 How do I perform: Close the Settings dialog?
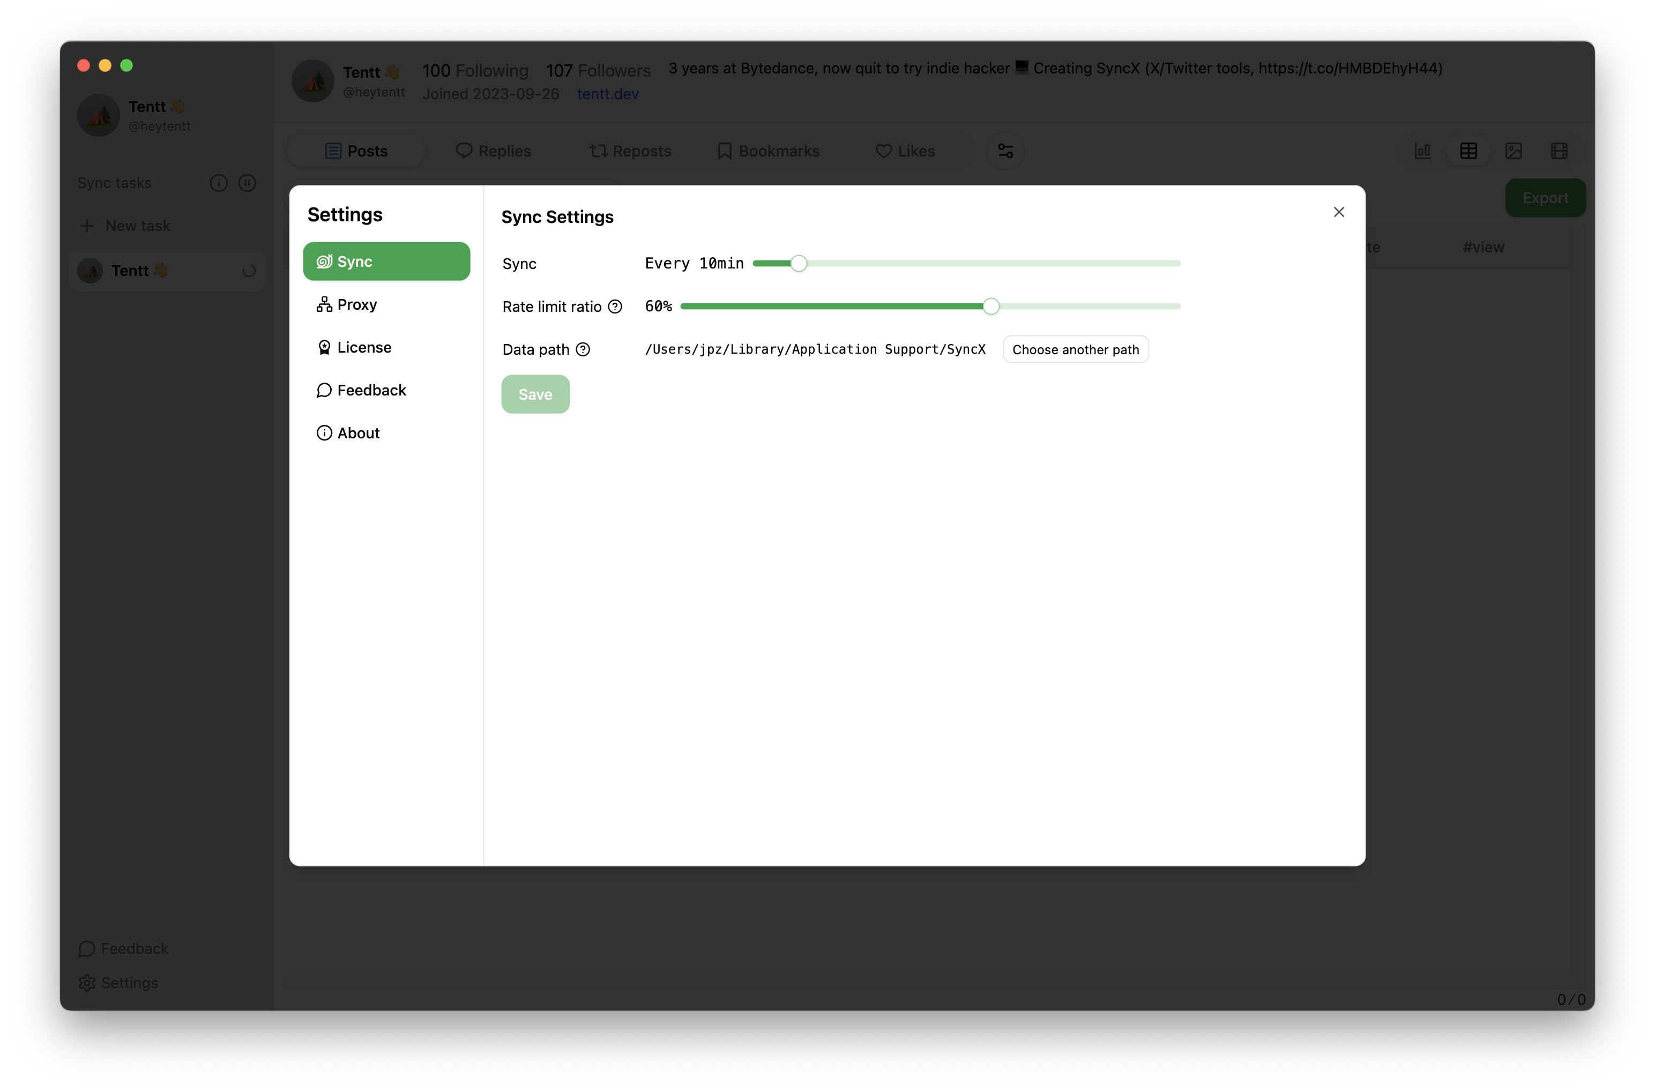click(1339, 212)
